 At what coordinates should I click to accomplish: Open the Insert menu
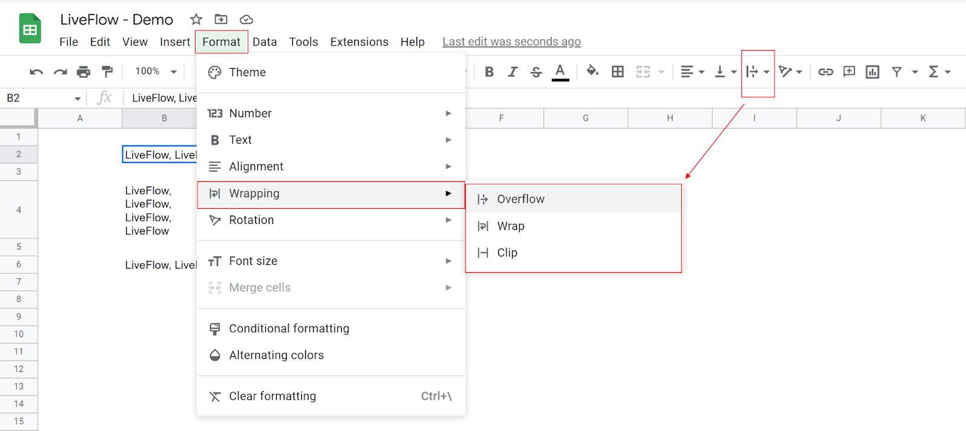[x=175, y=42]
